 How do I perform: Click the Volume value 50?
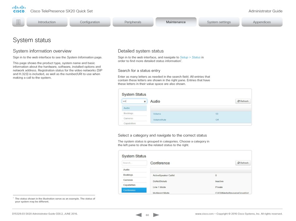pos(217,114)
